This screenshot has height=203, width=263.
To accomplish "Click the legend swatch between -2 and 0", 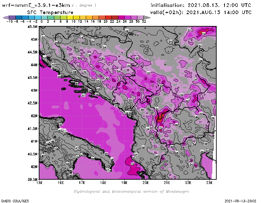I will [x=38, y=17].
